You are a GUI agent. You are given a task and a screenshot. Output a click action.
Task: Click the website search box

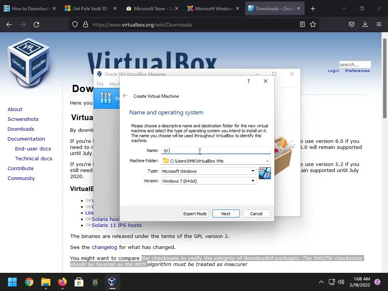tap(355, 64)
